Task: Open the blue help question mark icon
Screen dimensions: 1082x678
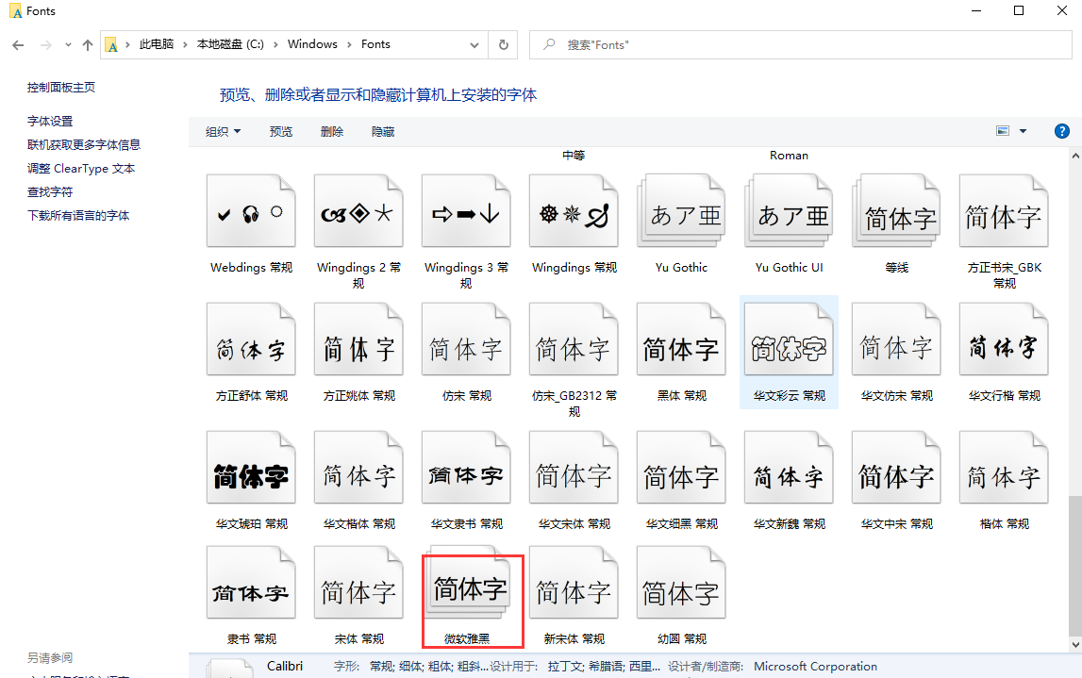Action: point(1062,131)
